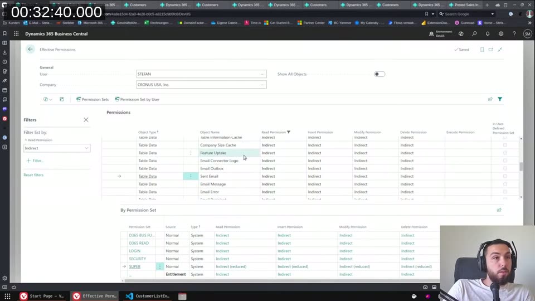Collapse the page with the shrink icon
This screenshot has width=535, height=301.
(500, 50)
